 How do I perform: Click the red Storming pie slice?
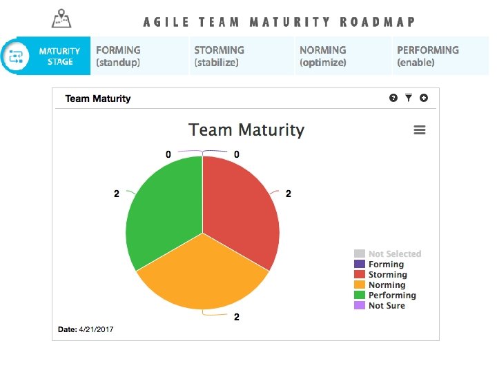(242, 207)
